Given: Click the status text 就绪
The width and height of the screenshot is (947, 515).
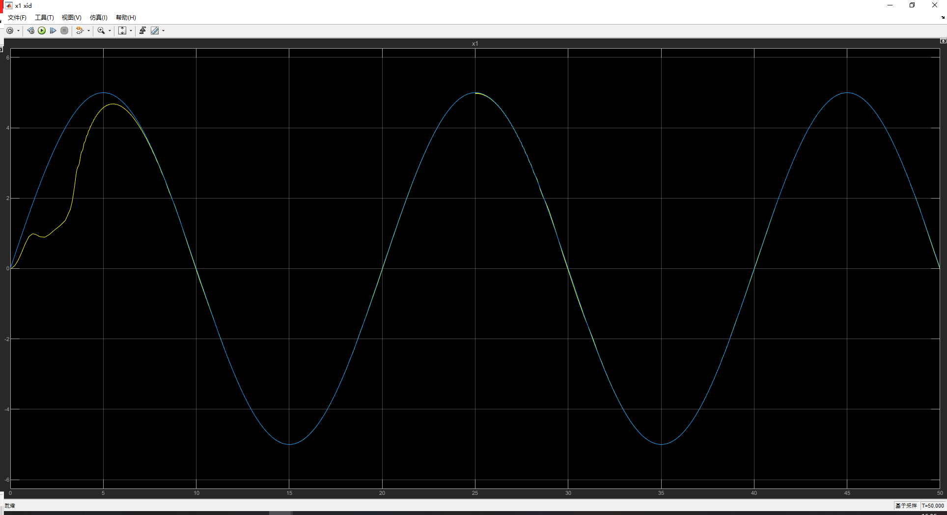Looking at the screenshot, I should click(10, 506).
